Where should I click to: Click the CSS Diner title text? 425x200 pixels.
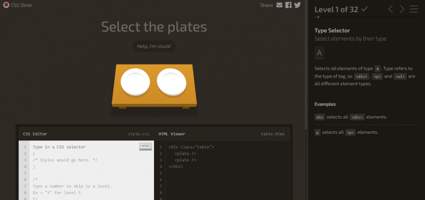click(22, 5)
